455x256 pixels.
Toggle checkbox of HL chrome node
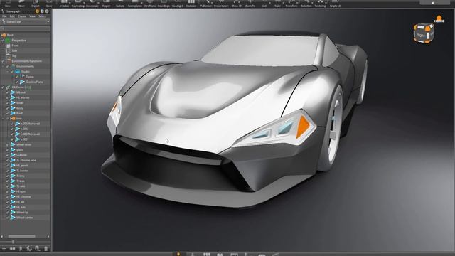tap(8, 197)
